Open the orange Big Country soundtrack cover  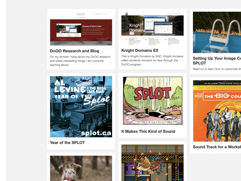click(217, 111)
